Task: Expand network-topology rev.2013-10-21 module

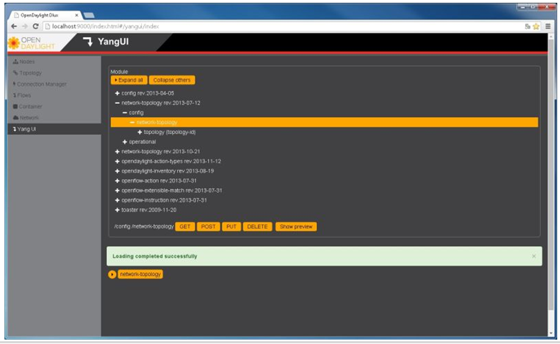Action: [117, 151]
